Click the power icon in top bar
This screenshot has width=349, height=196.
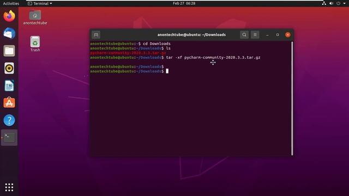point(338,3)
